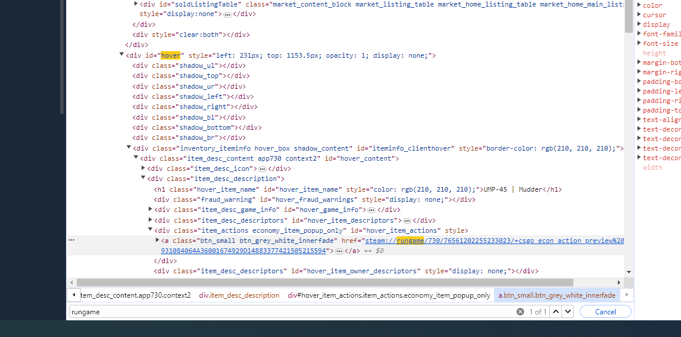Expand the color computed property
The image size is (681, 337).
pyautogui.click(x=639, y=5)
